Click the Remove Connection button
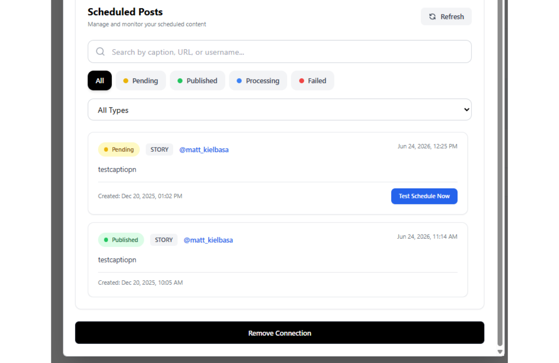The width and height of the screenshot is (559, 363). tap(279, 332)
